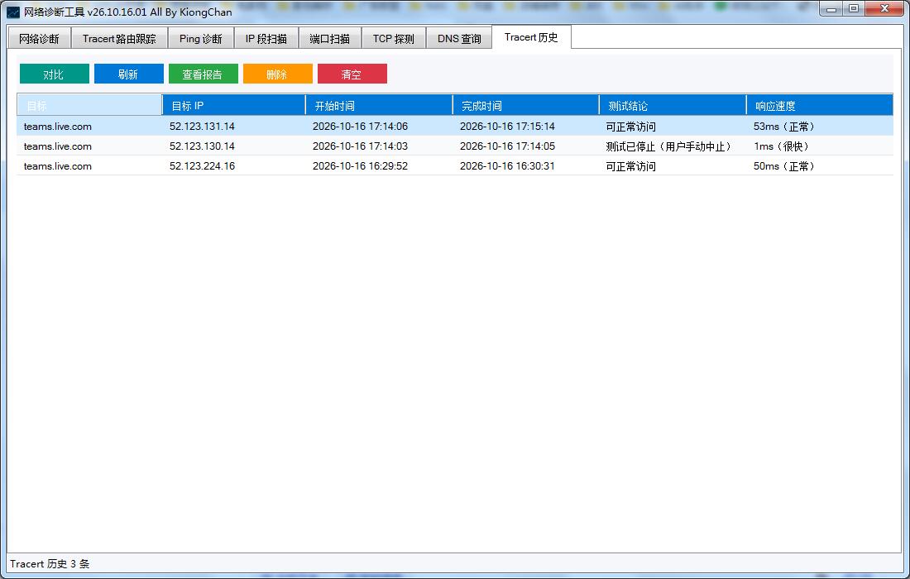The image size is (910, 579).
Task: Click status bar text Tracert 历史 3 条
Action: (x=50, y=564)
